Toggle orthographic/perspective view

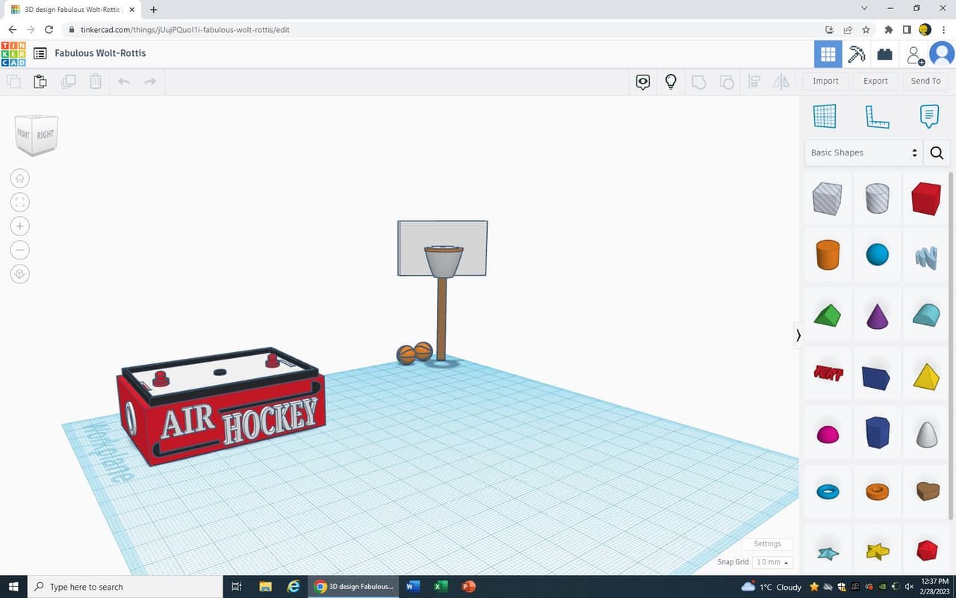20,274
